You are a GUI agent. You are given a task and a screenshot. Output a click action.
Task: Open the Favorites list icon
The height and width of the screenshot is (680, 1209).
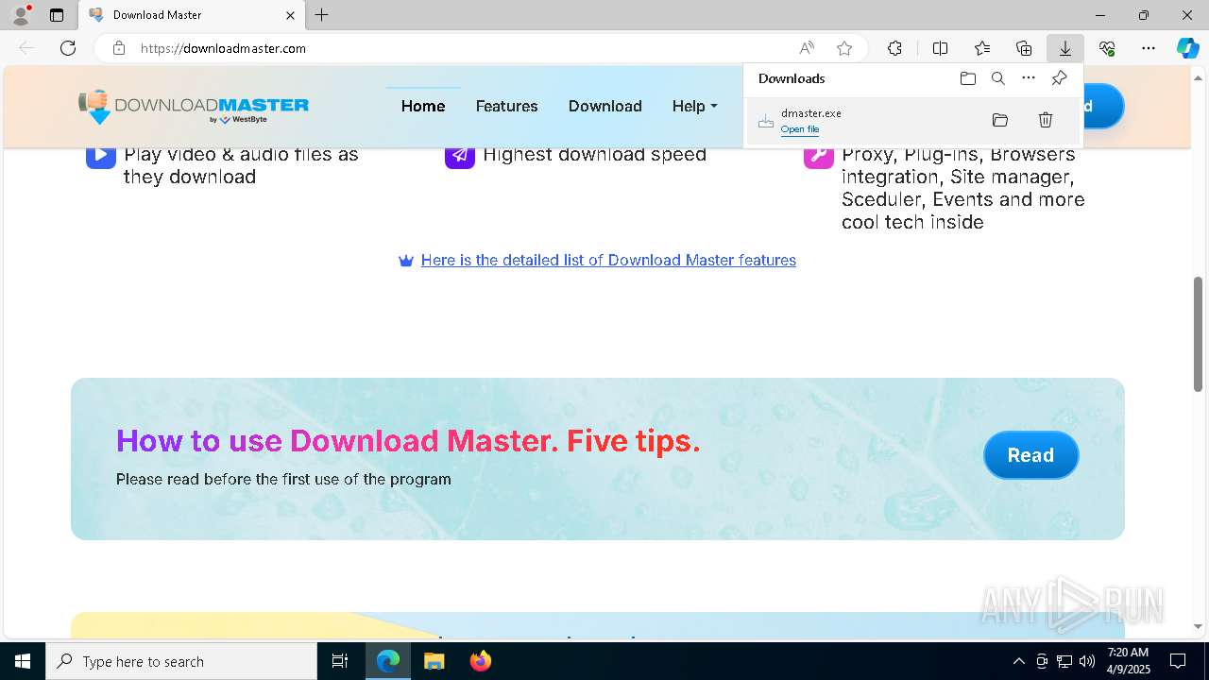tap(982, 48)
